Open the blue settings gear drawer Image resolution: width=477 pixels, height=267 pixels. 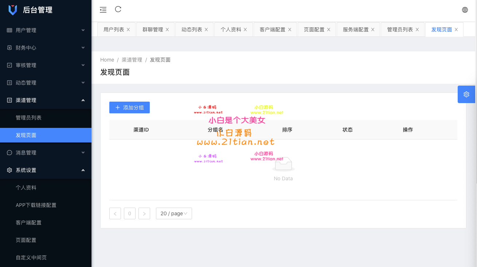466,94
